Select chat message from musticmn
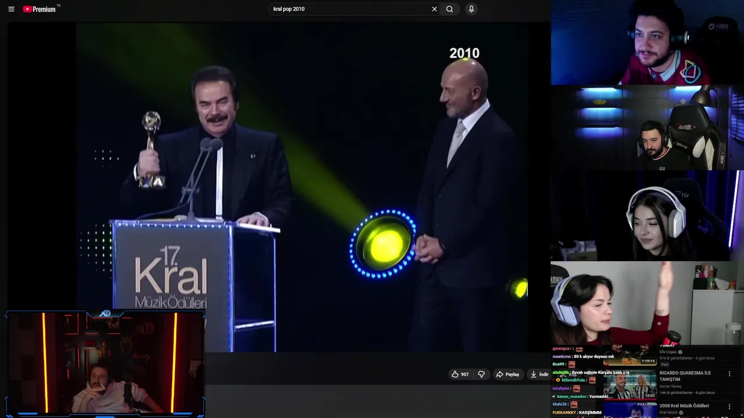Screen dimensions: 744x418 click(x=583, y=356)
